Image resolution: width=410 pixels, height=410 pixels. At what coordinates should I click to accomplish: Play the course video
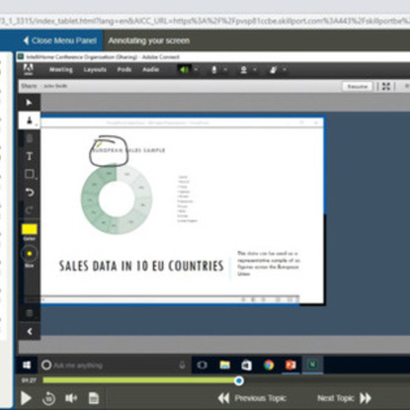click(26, 398)
